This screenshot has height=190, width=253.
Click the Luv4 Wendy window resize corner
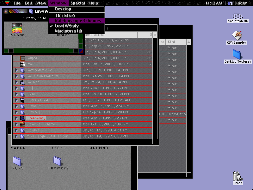[x=81, y=51]
